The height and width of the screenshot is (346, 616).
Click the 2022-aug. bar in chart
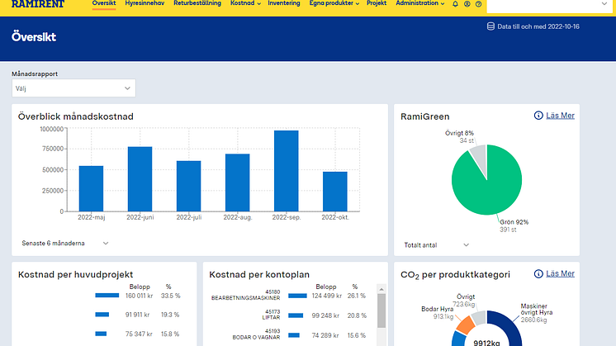tap(237, 182)
